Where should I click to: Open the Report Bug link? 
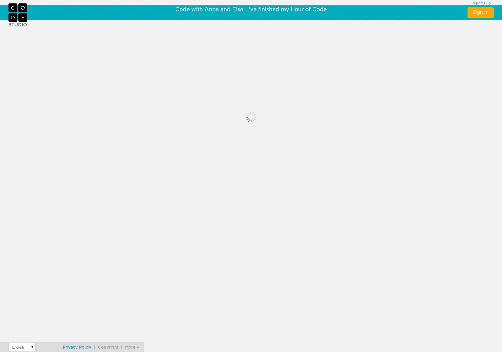click(481, 3)
